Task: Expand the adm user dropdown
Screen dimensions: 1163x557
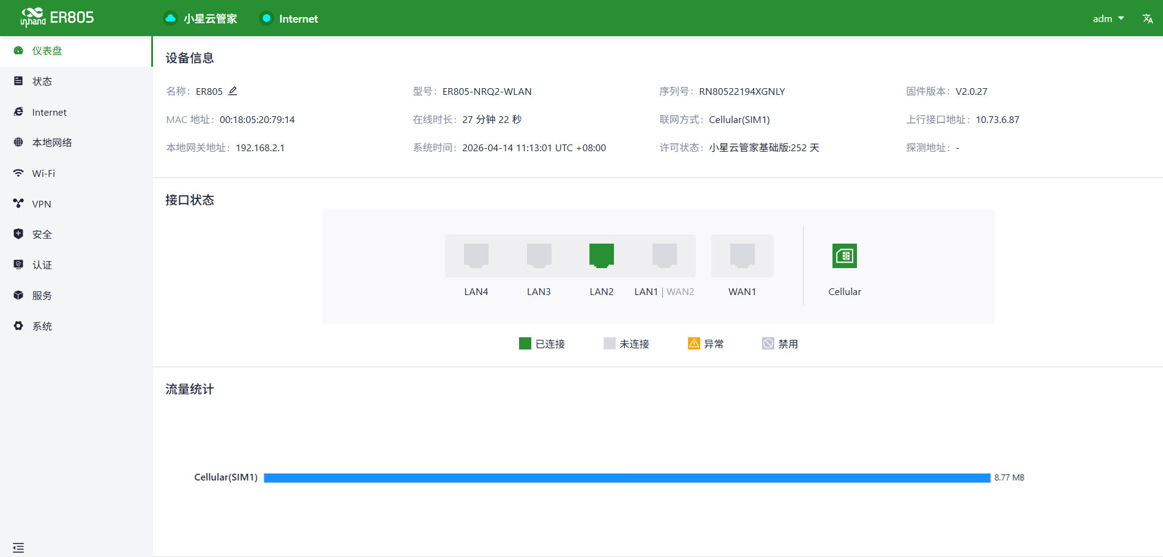Action: coord(1109,18)
